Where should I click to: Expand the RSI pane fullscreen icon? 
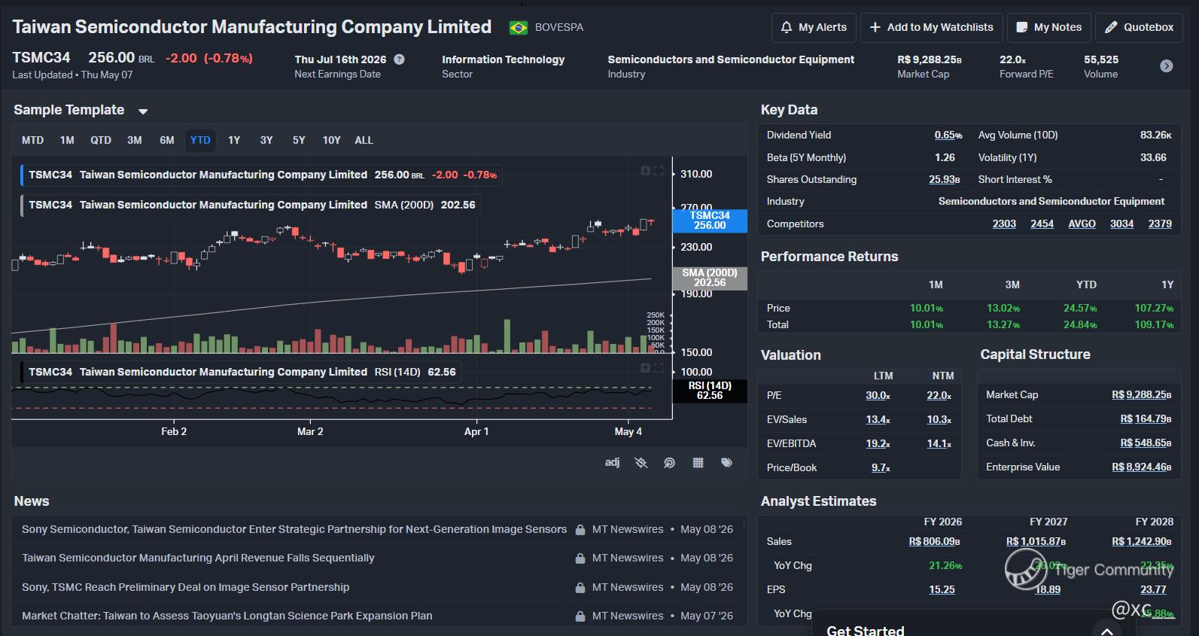tap(659, 368)
